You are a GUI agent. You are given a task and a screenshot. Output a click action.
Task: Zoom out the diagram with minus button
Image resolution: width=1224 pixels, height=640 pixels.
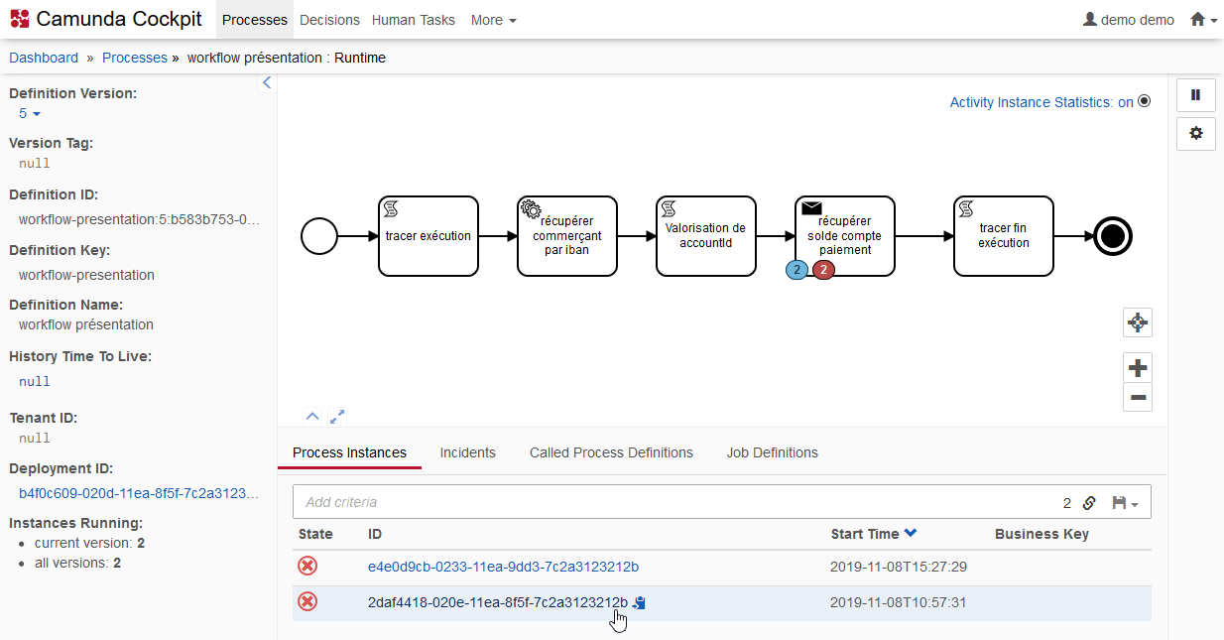pos(1137,398)
